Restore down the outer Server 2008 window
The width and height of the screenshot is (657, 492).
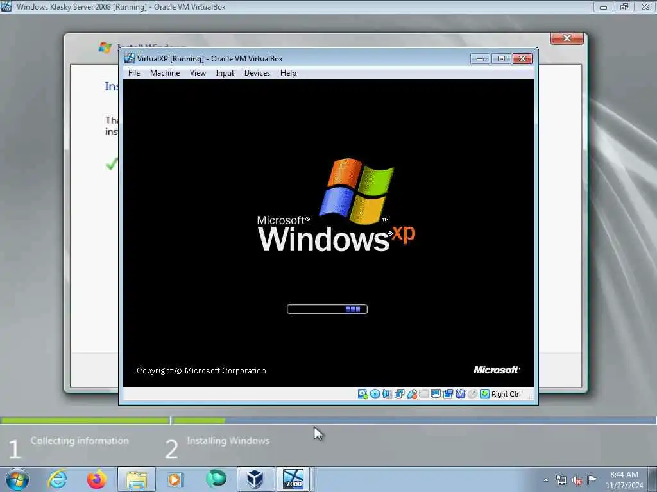pyautogui.click(x=624, y=6)
